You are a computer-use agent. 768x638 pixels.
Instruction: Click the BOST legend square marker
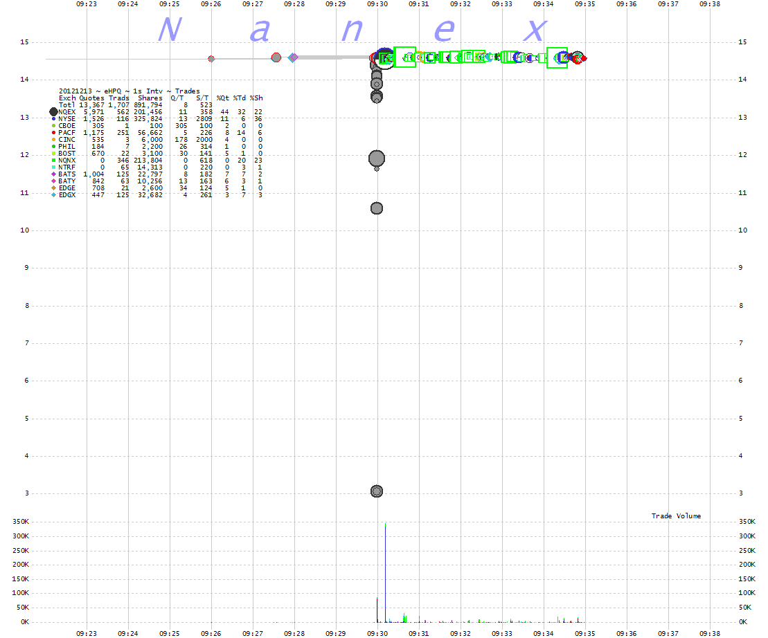click(x=54, y=153)
